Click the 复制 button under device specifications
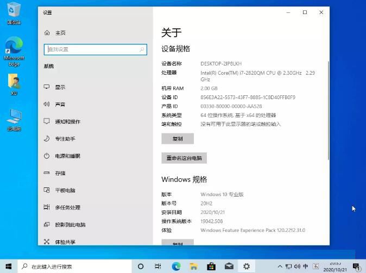The width and height of the screenshot is (366, 273). tap(177, 139)
